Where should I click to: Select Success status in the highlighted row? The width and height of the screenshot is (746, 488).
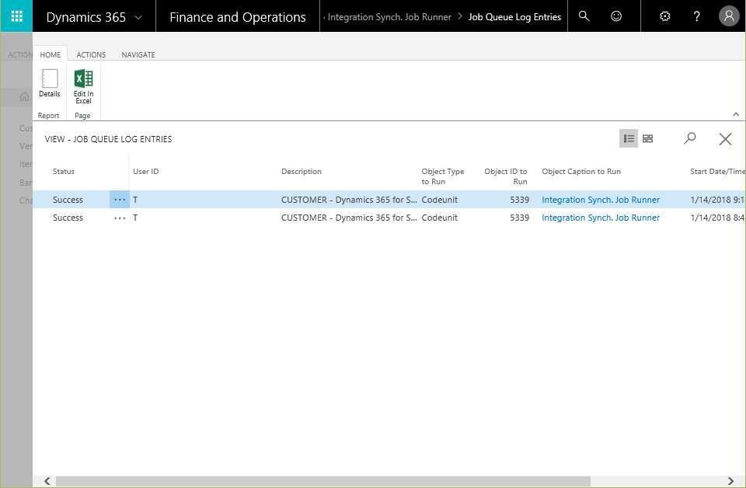(x=68, y=200)
